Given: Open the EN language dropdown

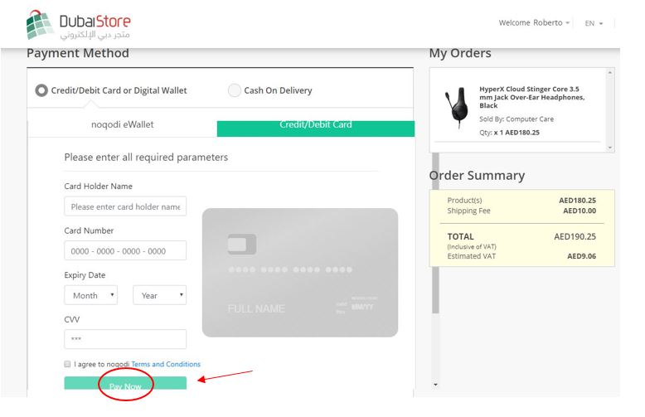Looking at the screenshot, I should coord(594,23).
